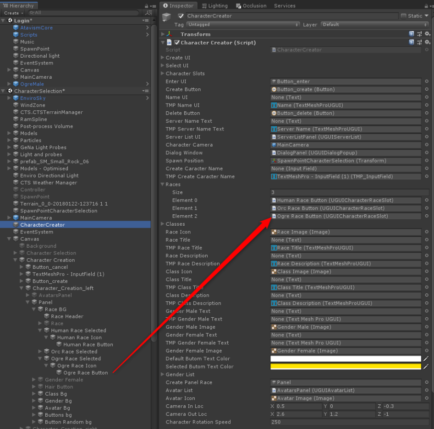
Task: Click the yellow Selected Butom Text Color swatch
Action: 346,366
